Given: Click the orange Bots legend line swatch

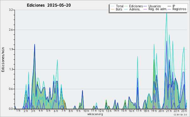Looking at the screenshot, I should (x=112, y=9).
